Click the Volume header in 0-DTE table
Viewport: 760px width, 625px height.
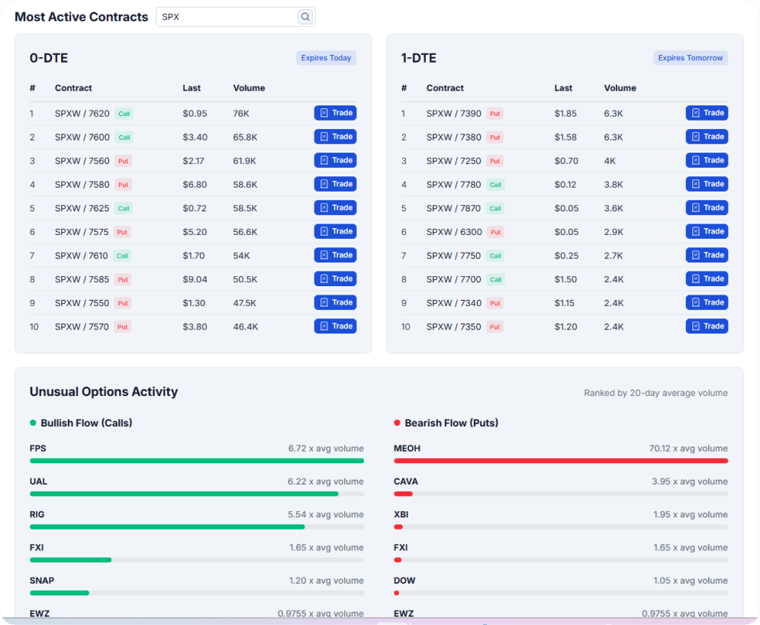tap(249, 89)
